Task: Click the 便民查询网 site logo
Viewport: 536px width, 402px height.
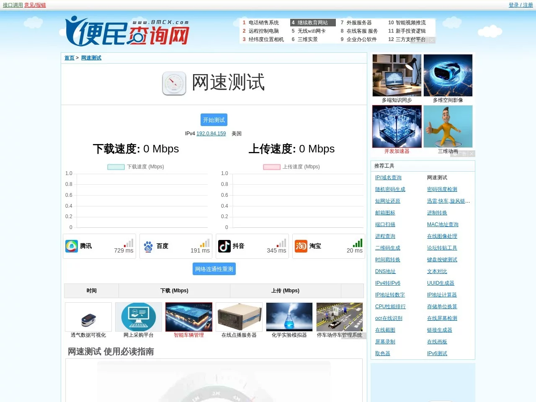Action: pos(126,31)
